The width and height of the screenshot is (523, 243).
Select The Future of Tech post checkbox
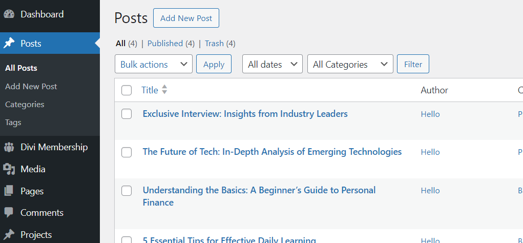pyautogui.click(x=127, y=152)
